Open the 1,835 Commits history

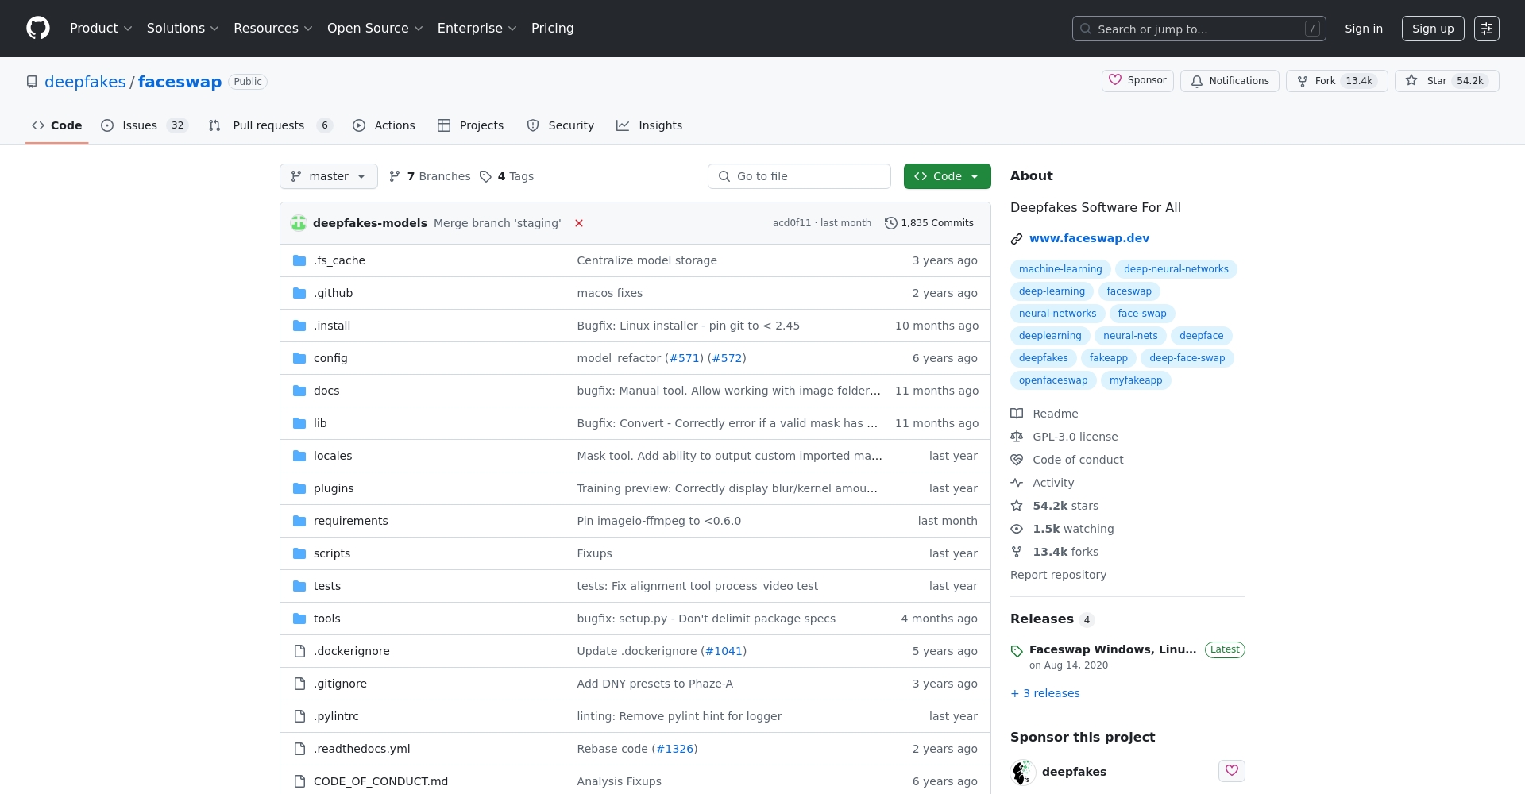929,223
